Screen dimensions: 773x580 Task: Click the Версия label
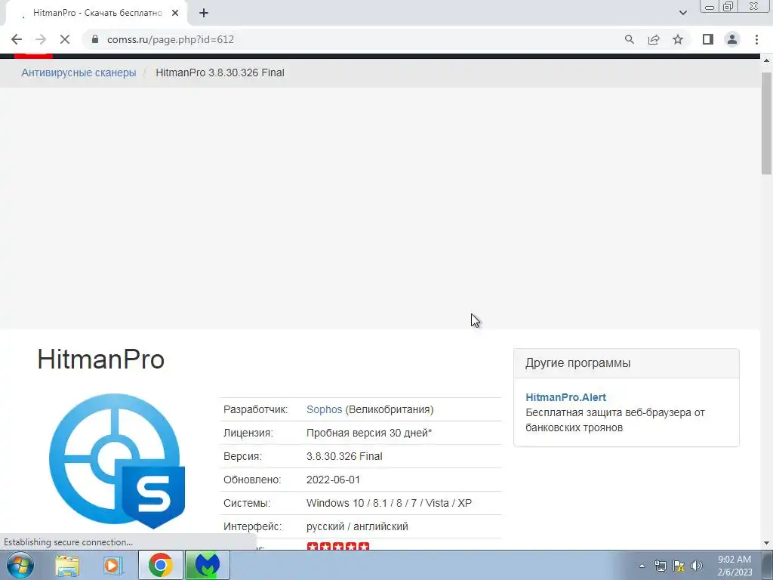(x=242, y=456)
